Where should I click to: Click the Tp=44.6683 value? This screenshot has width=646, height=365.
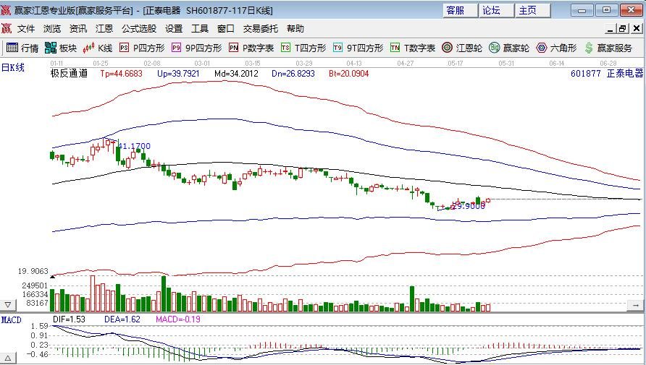click(121, 74)
